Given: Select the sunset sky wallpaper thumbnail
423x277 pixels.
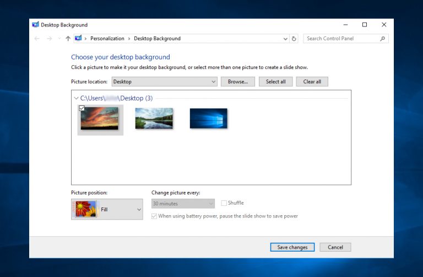Looking at the screenshot, I should [100, 119].
